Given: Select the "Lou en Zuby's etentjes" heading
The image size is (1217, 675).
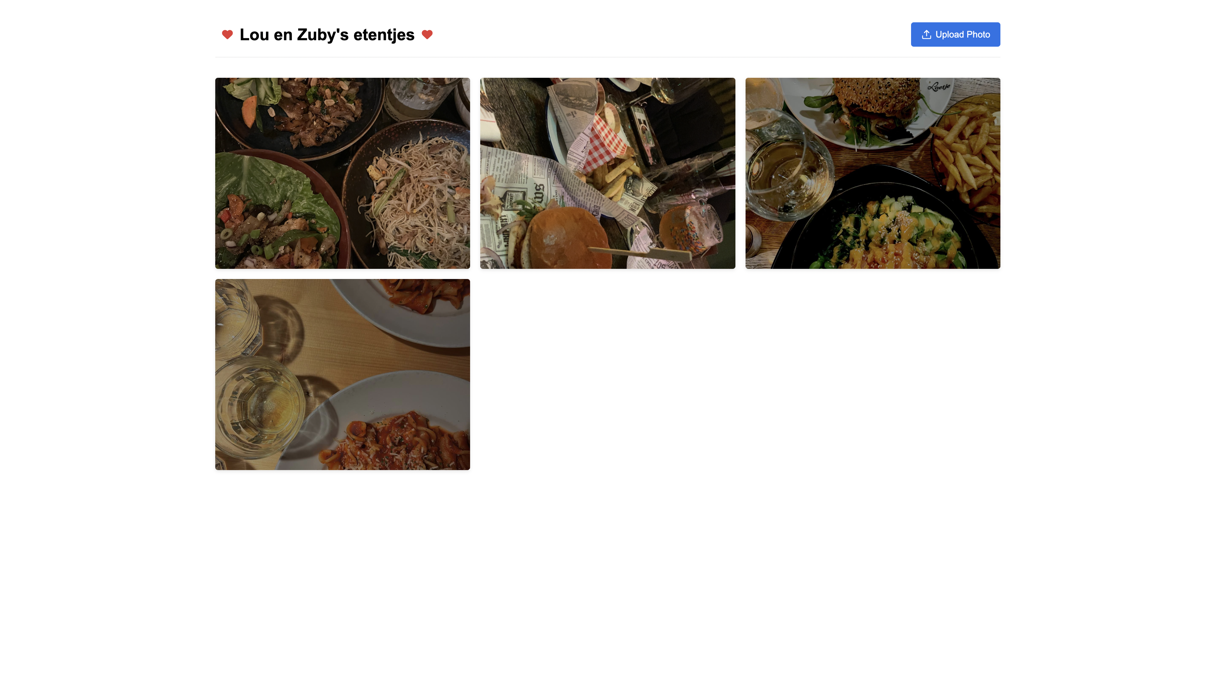Looking at the screenshot, I should tap(327, 34).
